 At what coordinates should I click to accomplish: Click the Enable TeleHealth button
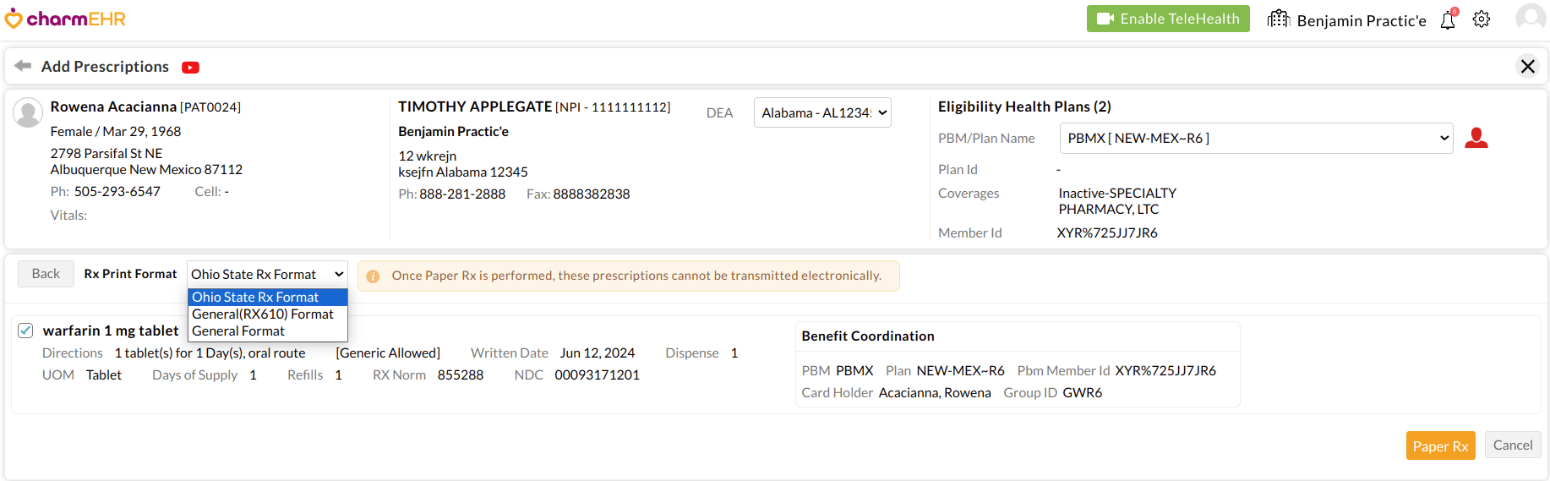pos(1167,19)
